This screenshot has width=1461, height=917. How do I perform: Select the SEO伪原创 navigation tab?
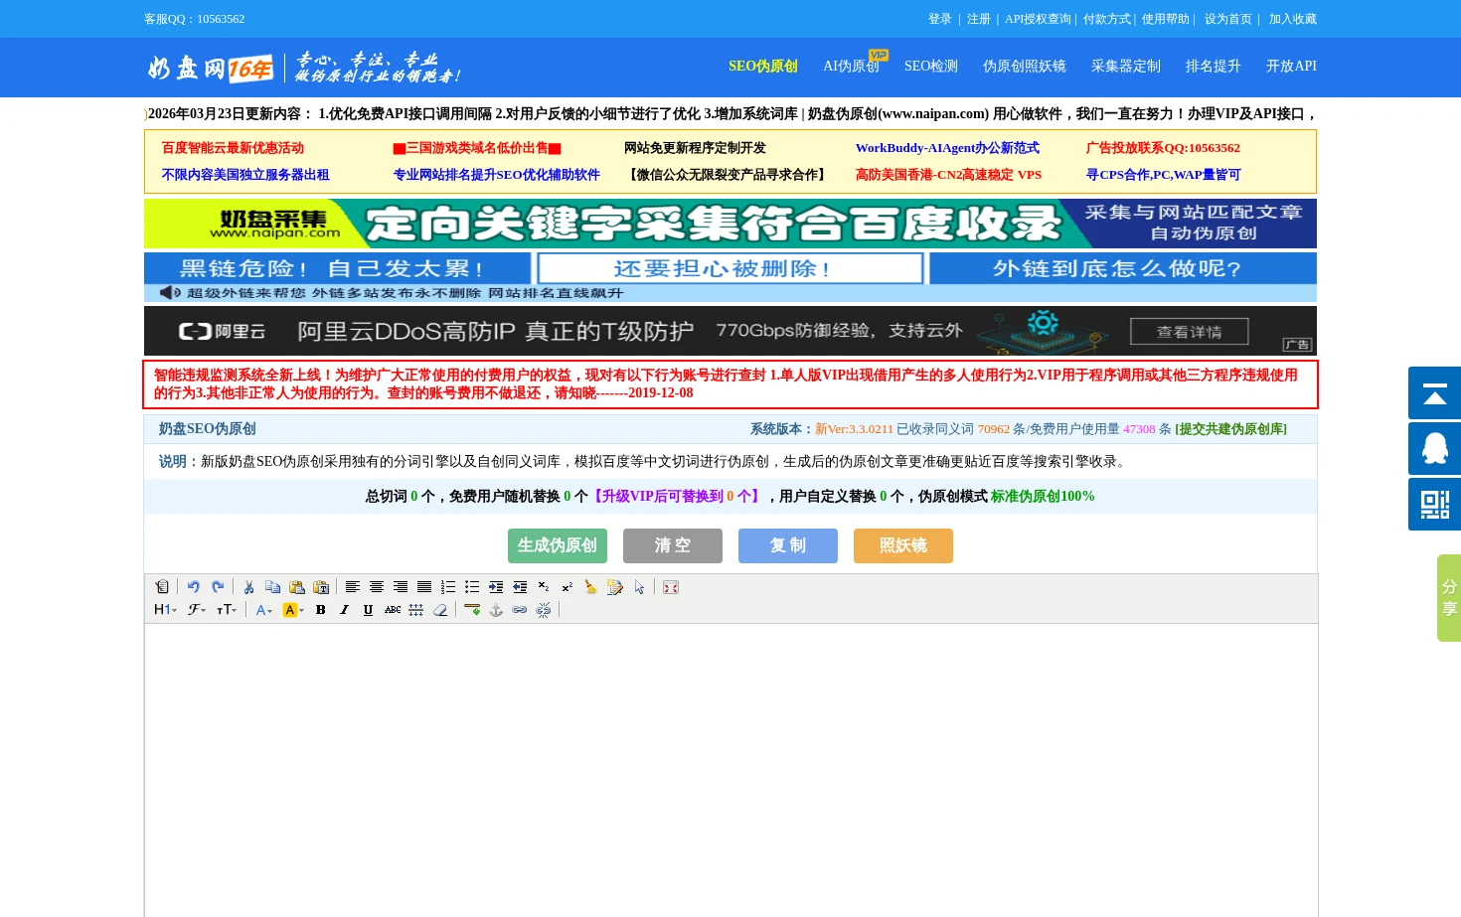pyautogui.click(x=763, y=67)
